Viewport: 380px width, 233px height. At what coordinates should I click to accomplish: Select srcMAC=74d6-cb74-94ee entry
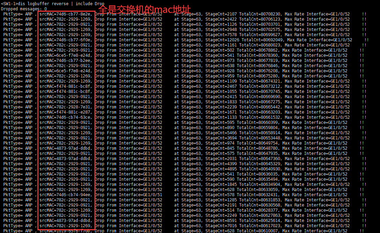click(66, 195)
